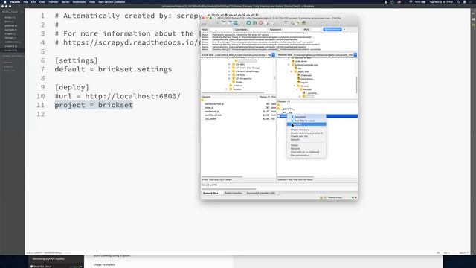Choose Delete in the context menu
Screen dimensions: 476x268
[306, 145]
